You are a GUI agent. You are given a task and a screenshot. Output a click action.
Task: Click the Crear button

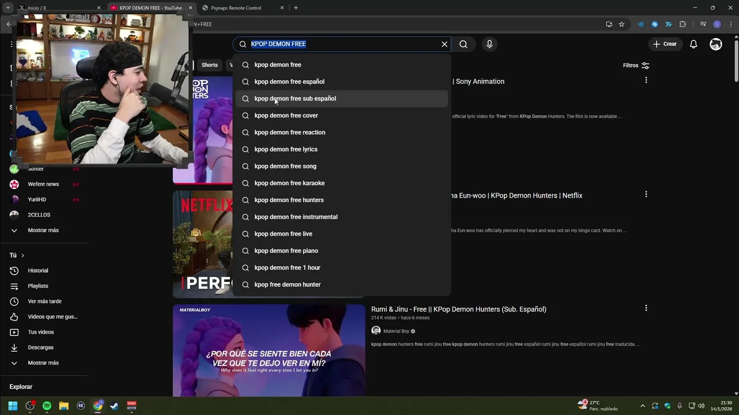(x=665, y=44)
